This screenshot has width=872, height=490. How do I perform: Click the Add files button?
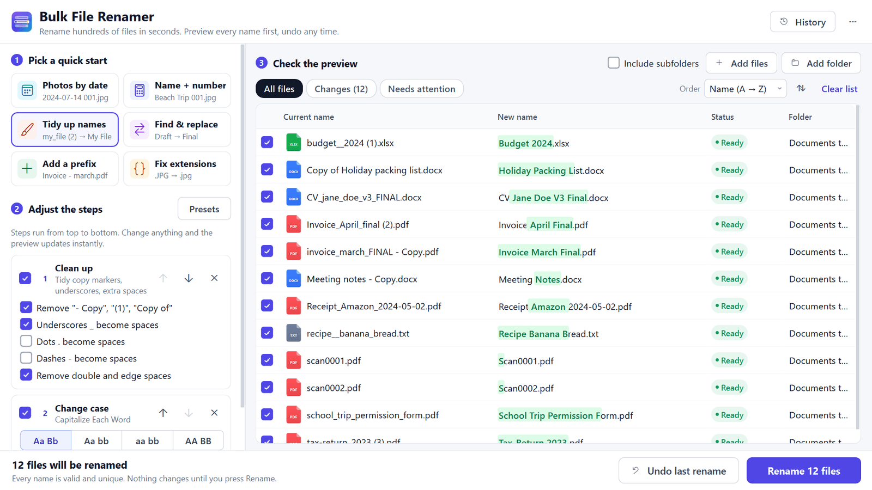pyautogui.click(x=742, y=63)
